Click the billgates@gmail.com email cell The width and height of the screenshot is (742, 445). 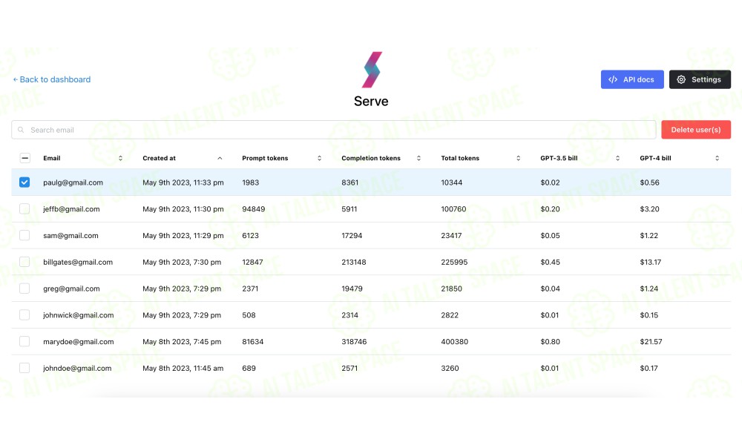(x=78, y=262)
